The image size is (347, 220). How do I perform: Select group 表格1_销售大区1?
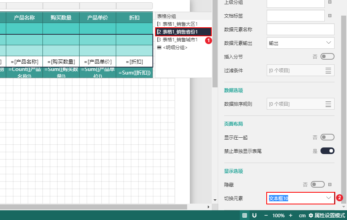[180, 24]
